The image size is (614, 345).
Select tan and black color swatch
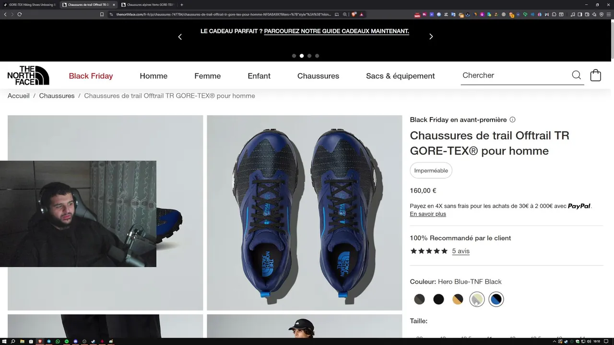click(x=458, y=299)
